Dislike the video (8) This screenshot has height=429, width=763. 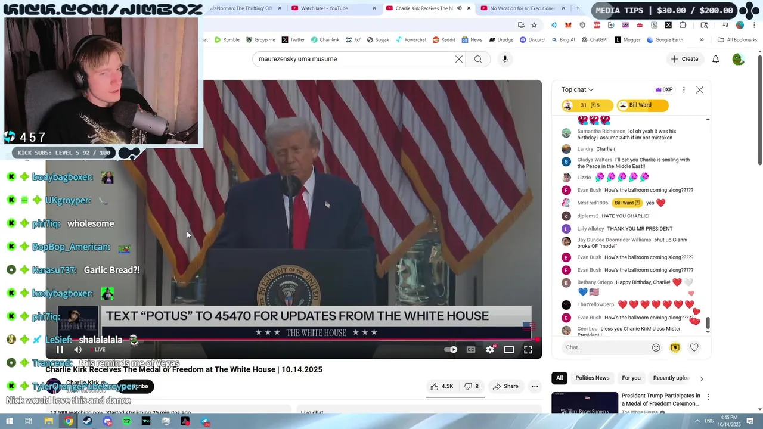[x=472, y=386]
